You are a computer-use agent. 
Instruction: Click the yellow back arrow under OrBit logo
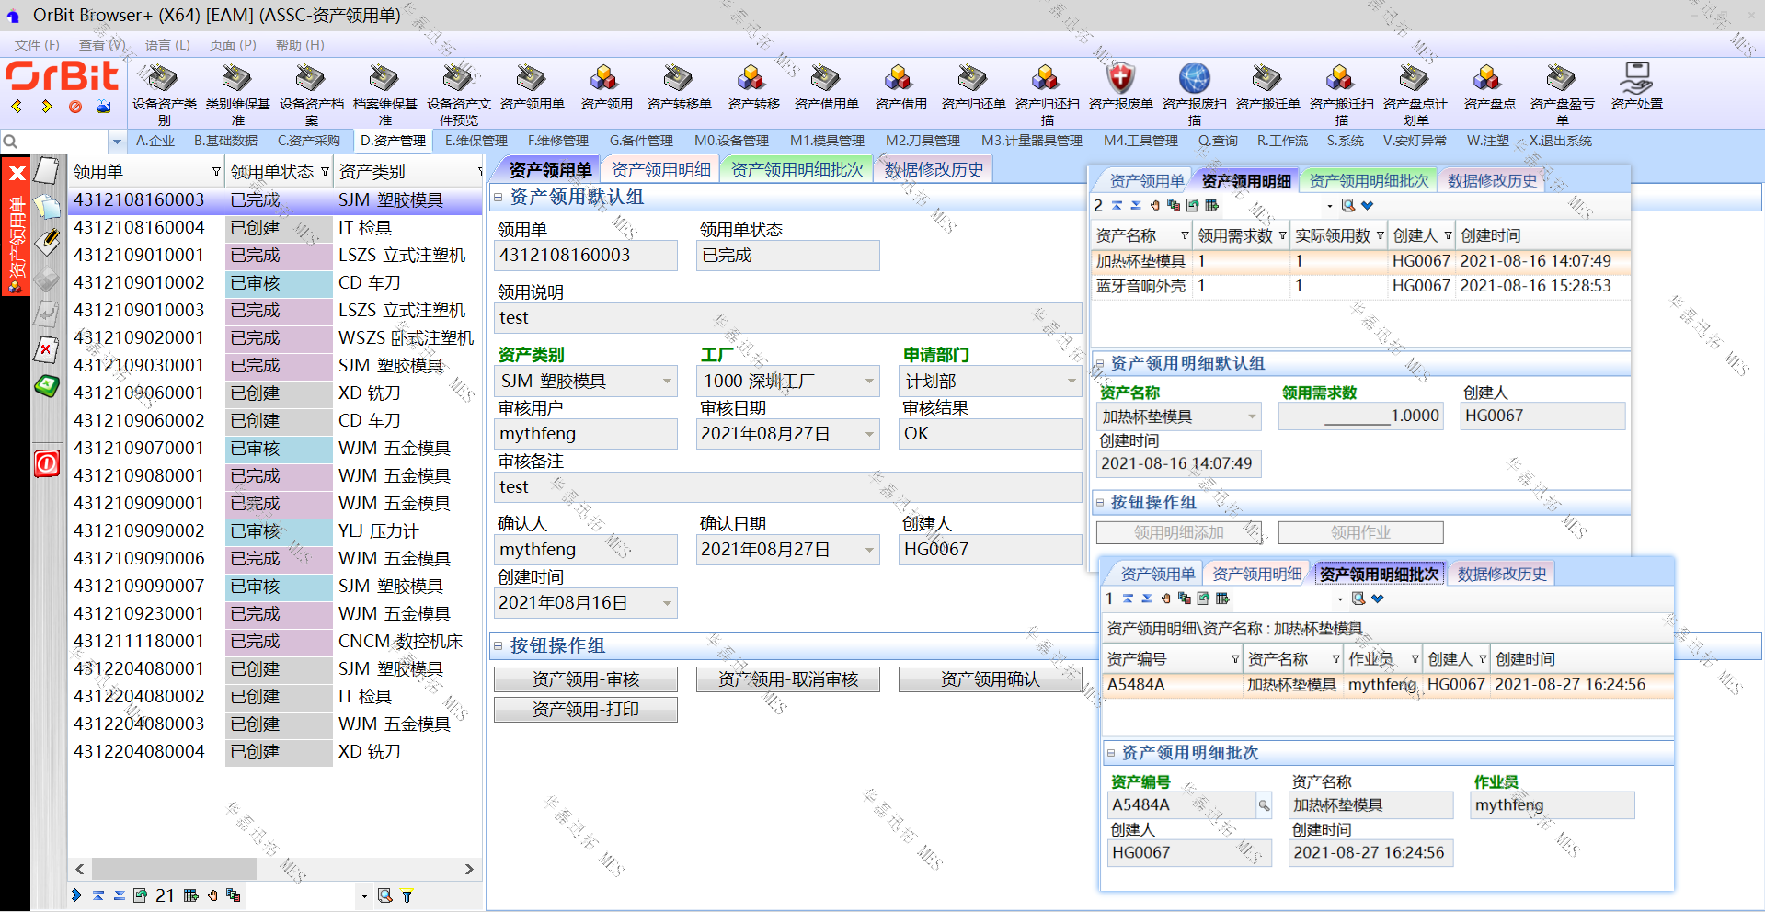click(x=17, y=107)
